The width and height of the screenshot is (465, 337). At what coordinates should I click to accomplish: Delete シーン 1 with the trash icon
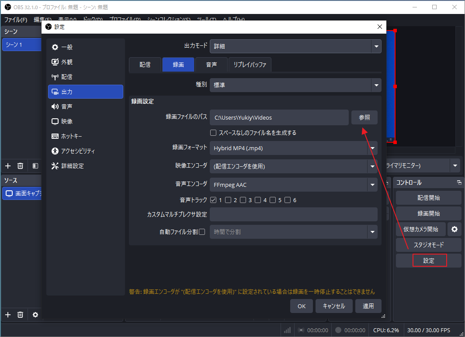pyautogui.click(x=20, y=166)
